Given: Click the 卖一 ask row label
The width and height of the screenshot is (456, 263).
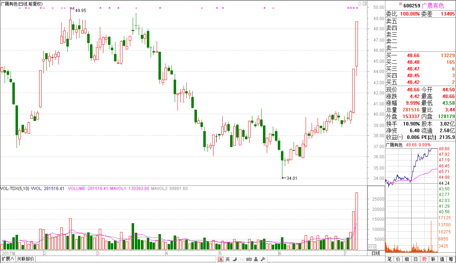Looking at the screenshot, I should pos(391,48).
